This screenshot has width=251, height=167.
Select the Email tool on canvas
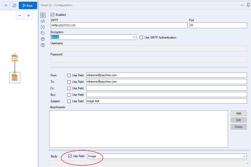pyautogui.click(x=15, y=78)
